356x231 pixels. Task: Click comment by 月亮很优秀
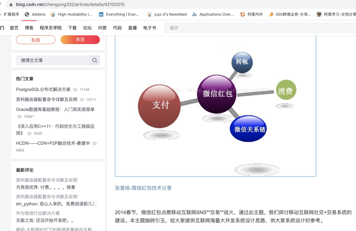[x=45, y=187]
